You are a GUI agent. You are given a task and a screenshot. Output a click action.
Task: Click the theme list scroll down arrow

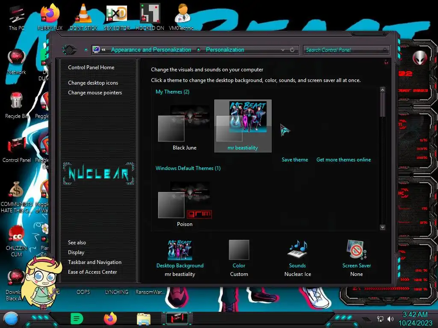[x=382, y=227]
